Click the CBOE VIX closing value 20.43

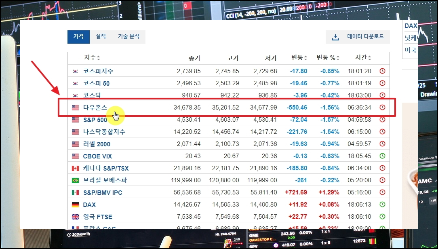point(193,156)
